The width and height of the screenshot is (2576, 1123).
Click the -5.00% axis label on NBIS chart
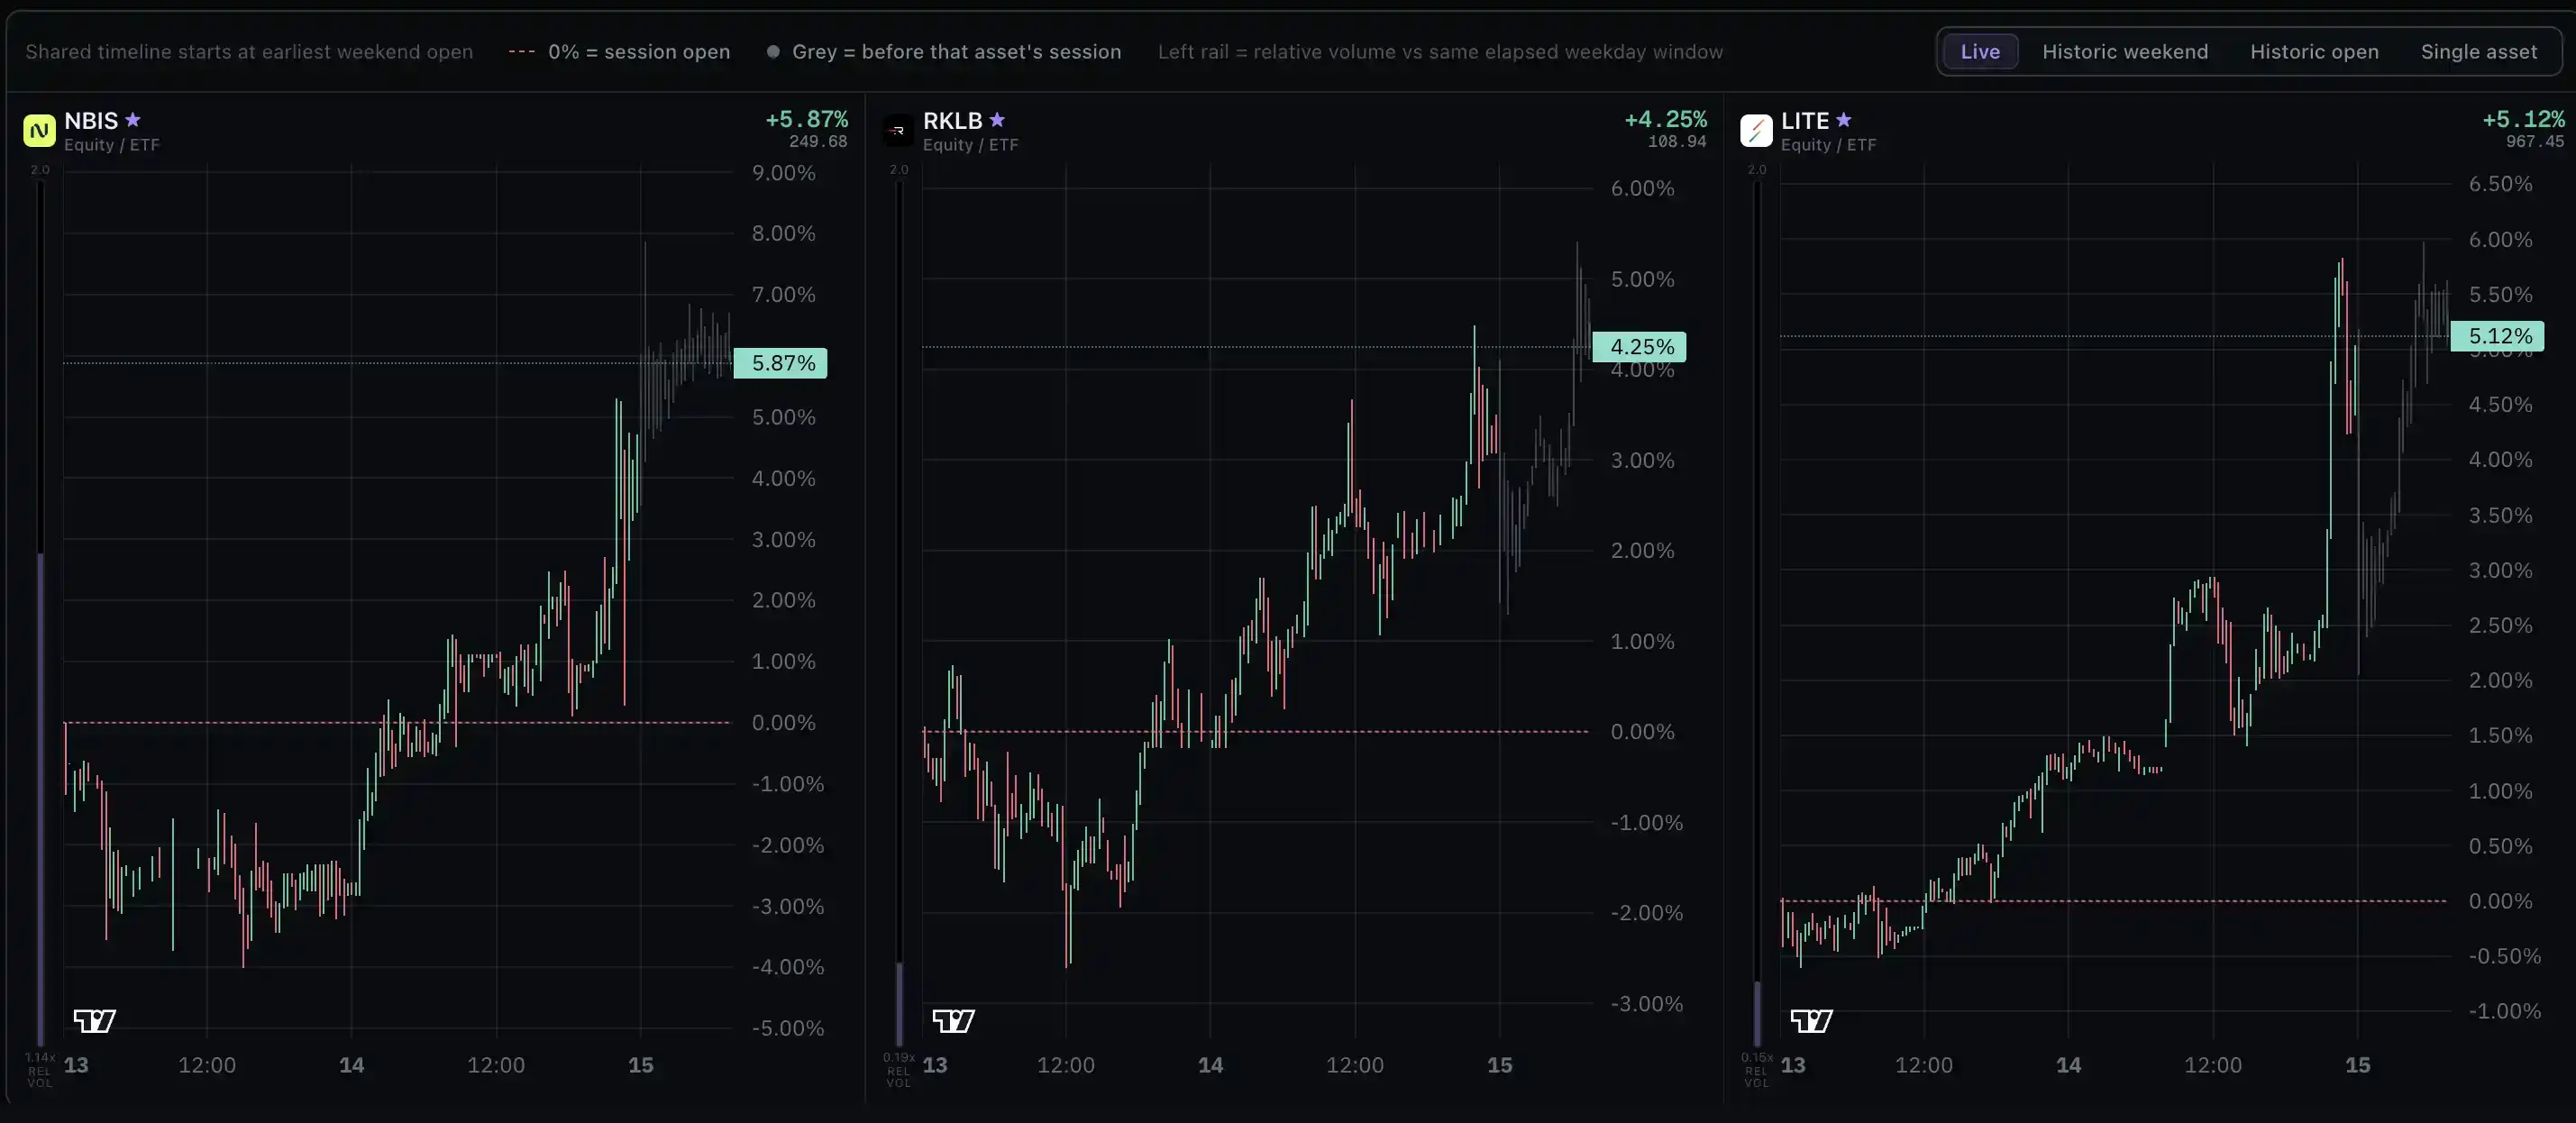788,1028
